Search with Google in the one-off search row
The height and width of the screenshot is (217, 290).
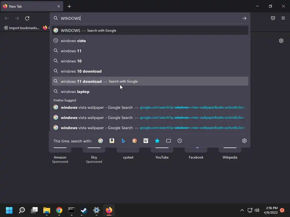(101, 141)
